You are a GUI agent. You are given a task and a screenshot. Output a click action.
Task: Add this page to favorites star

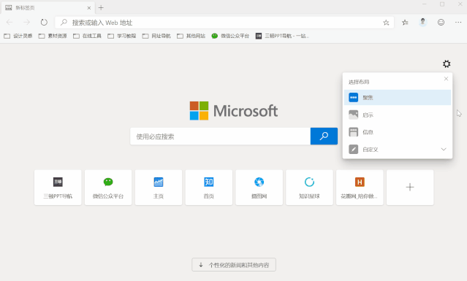pyautogui.click(x=386, y=23)
